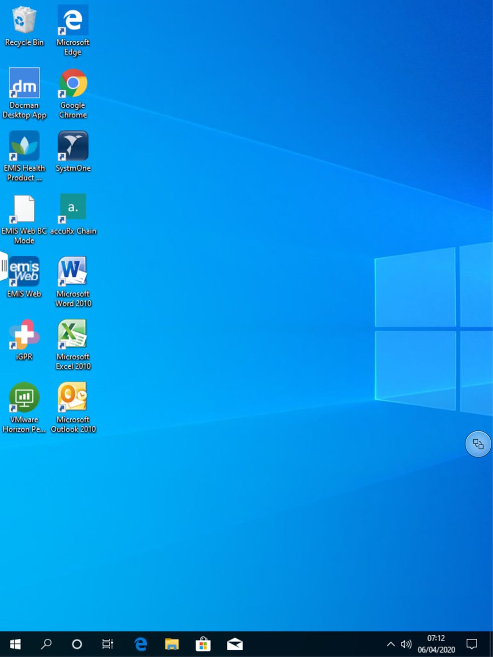
Task: Select the iGPR desktop shortcut
Action: coord(24,341)
